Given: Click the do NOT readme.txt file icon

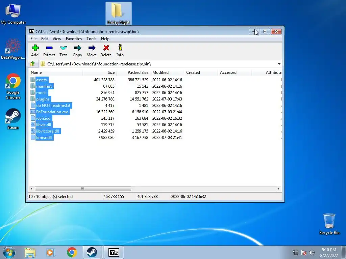Looking at the screenshot, I should pos(33,105).
